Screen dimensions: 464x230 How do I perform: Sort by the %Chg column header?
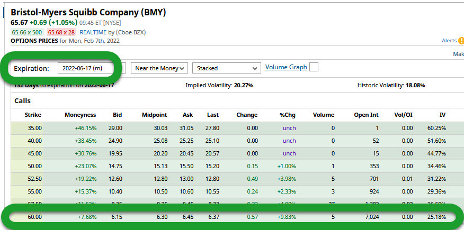(x=288, y=115)
